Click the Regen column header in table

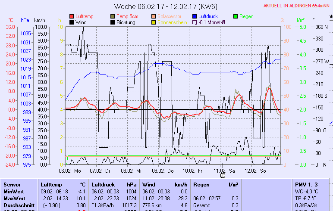201,184
